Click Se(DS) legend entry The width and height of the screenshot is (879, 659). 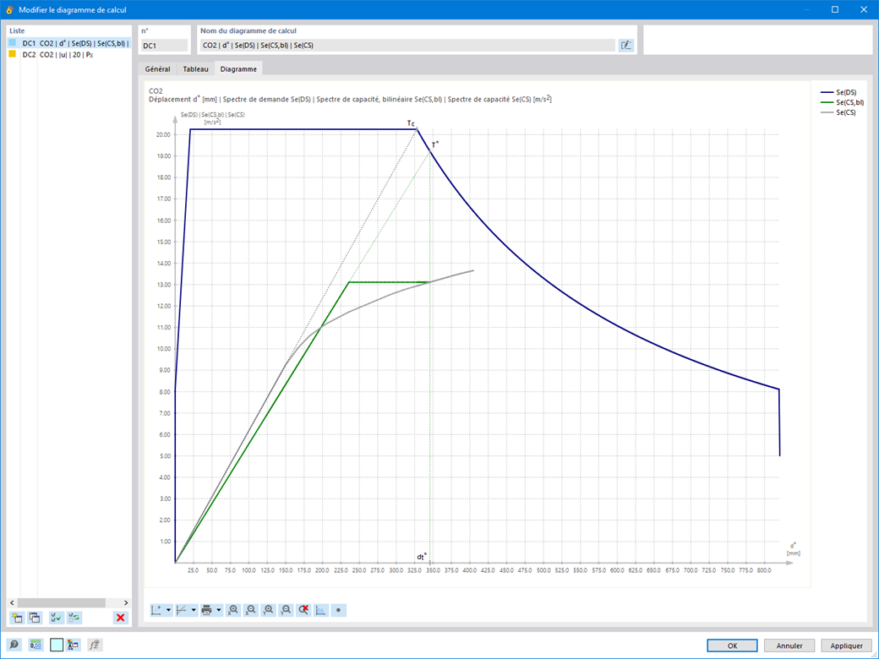coord(838,92)
